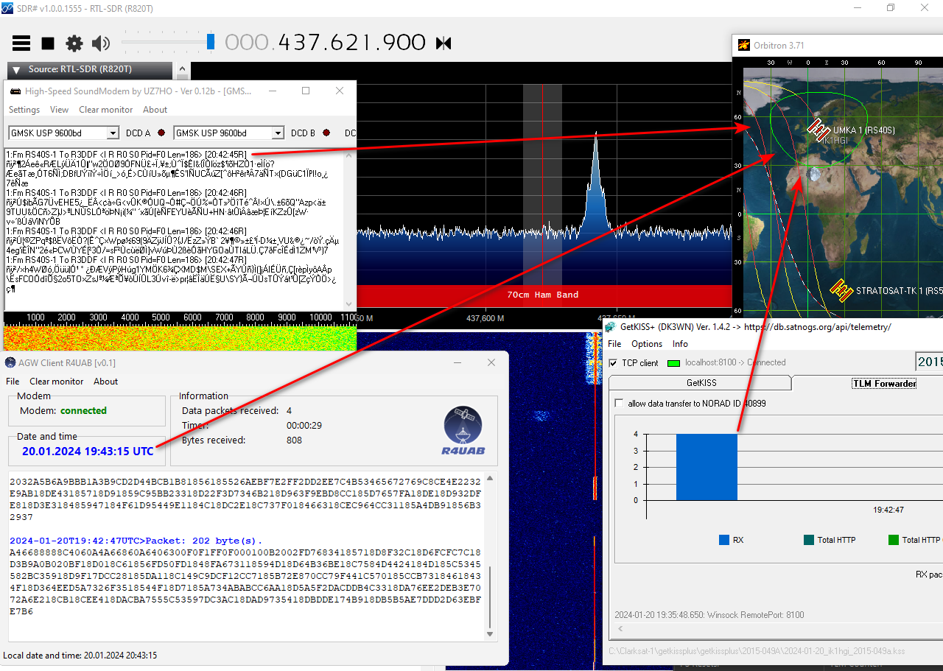The height and width of the screenshot is (671, 943).
Task: Open SDR# hamburger menu
Action: (21, 43)
